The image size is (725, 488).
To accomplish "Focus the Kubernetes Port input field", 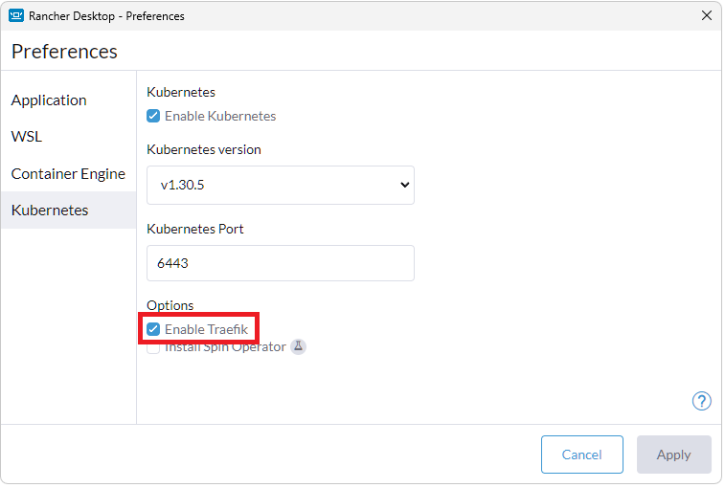I will tap(281, 263).
